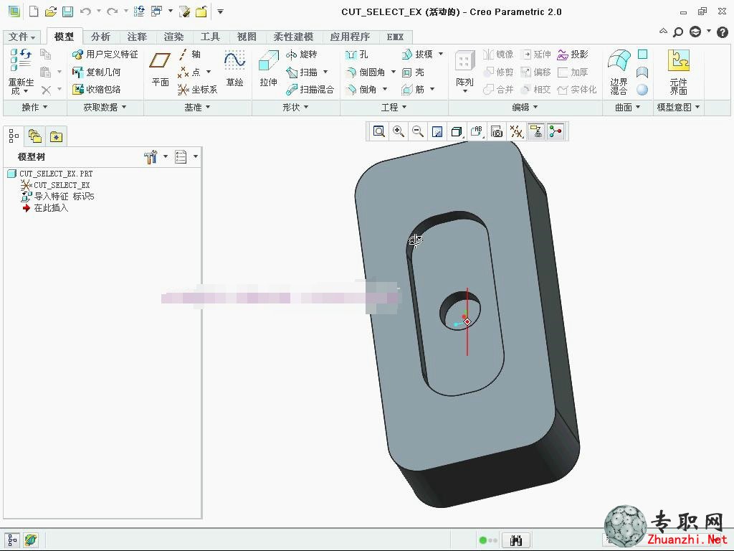The image size is (734, 551).
Task: Click the command search magnifier icon
Action: (678, 32)
